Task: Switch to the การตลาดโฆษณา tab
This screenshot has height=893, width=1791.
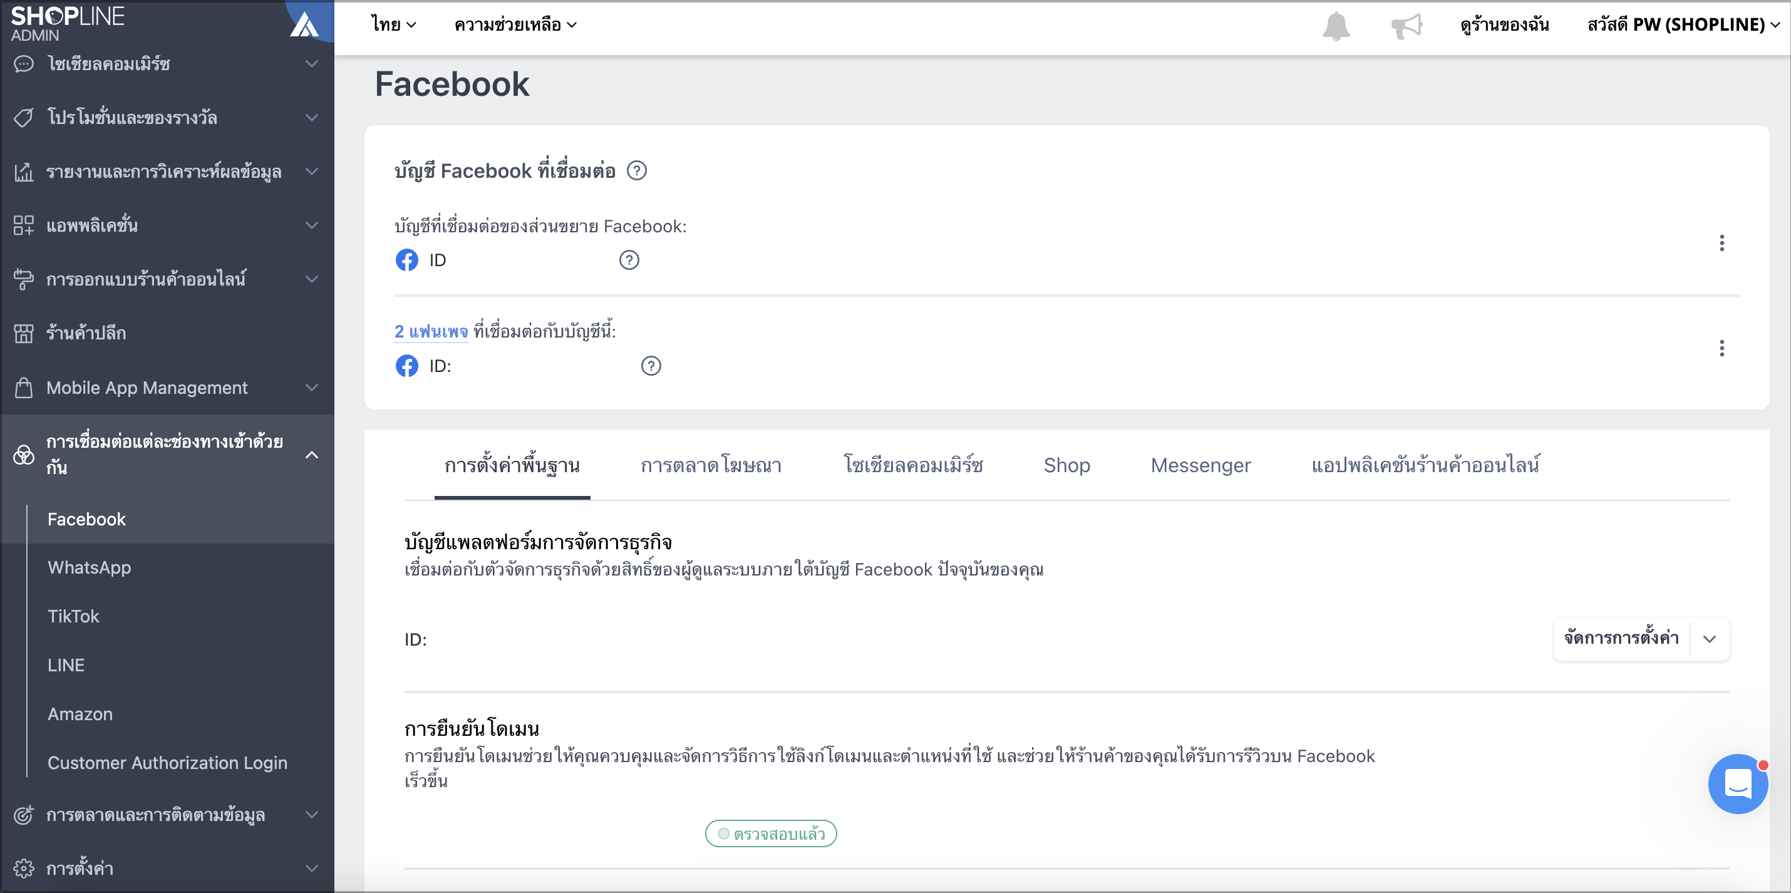Action: 711,465
